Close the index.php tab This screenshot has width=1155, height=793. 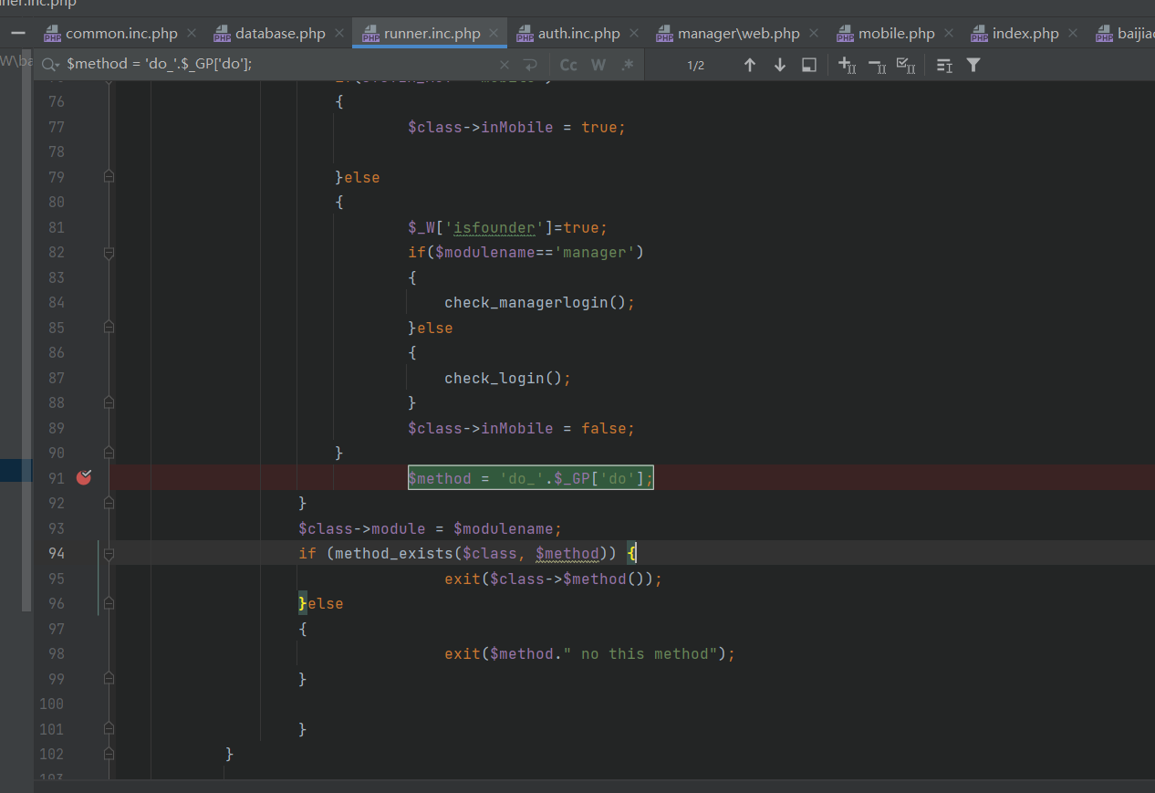coord(1073,33)
